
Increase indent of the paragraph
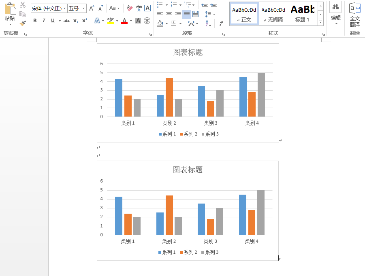213,5
